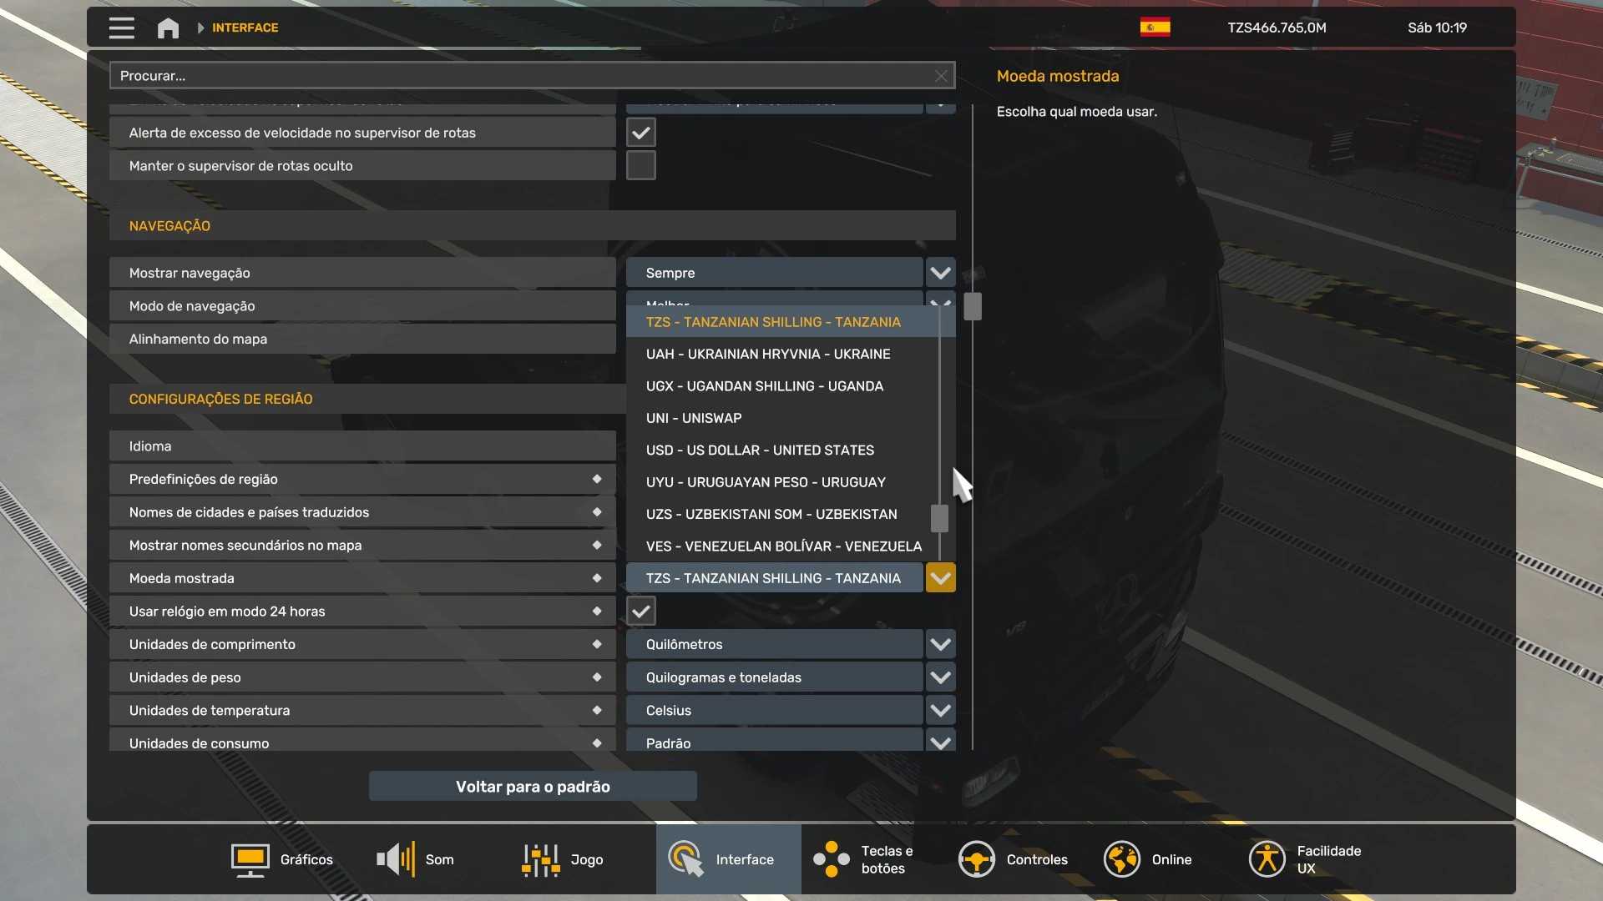Click the currency list scrollbar handle
This screenshot has height=901, width=1603.
coord(939,518)
